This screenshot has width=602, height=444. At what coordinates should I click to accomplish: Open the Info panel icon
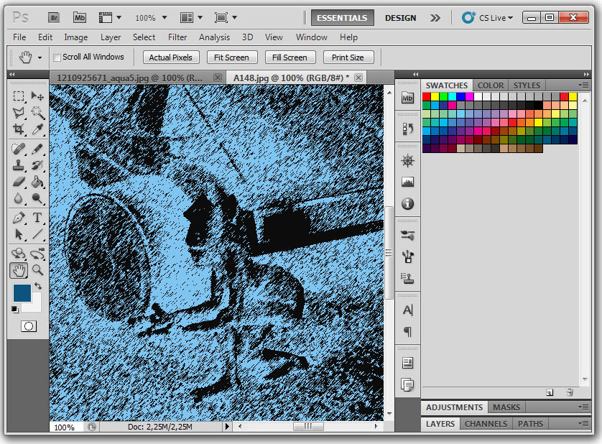(407, 203)
